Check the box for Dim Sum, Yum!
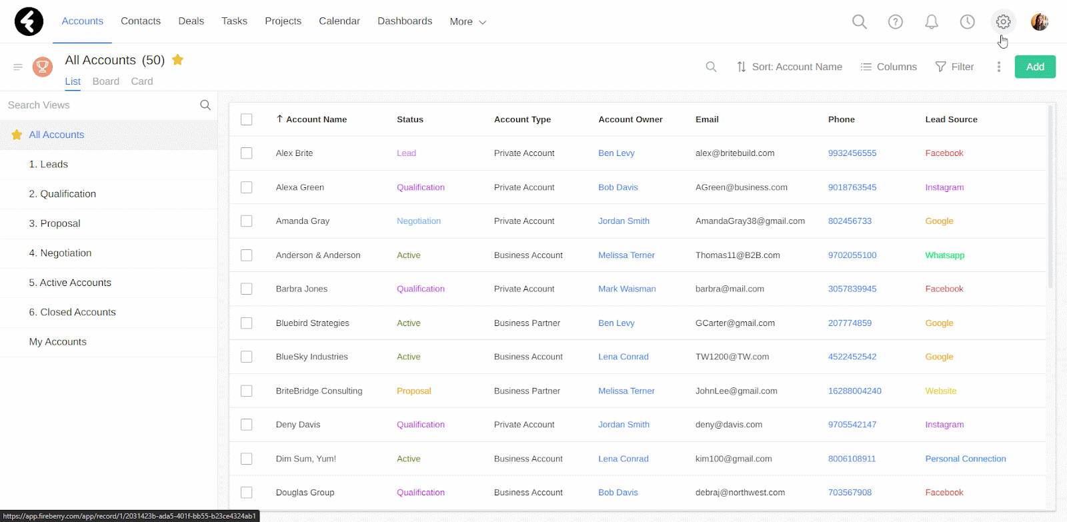The image size is (1067, 522). point(247,459)
